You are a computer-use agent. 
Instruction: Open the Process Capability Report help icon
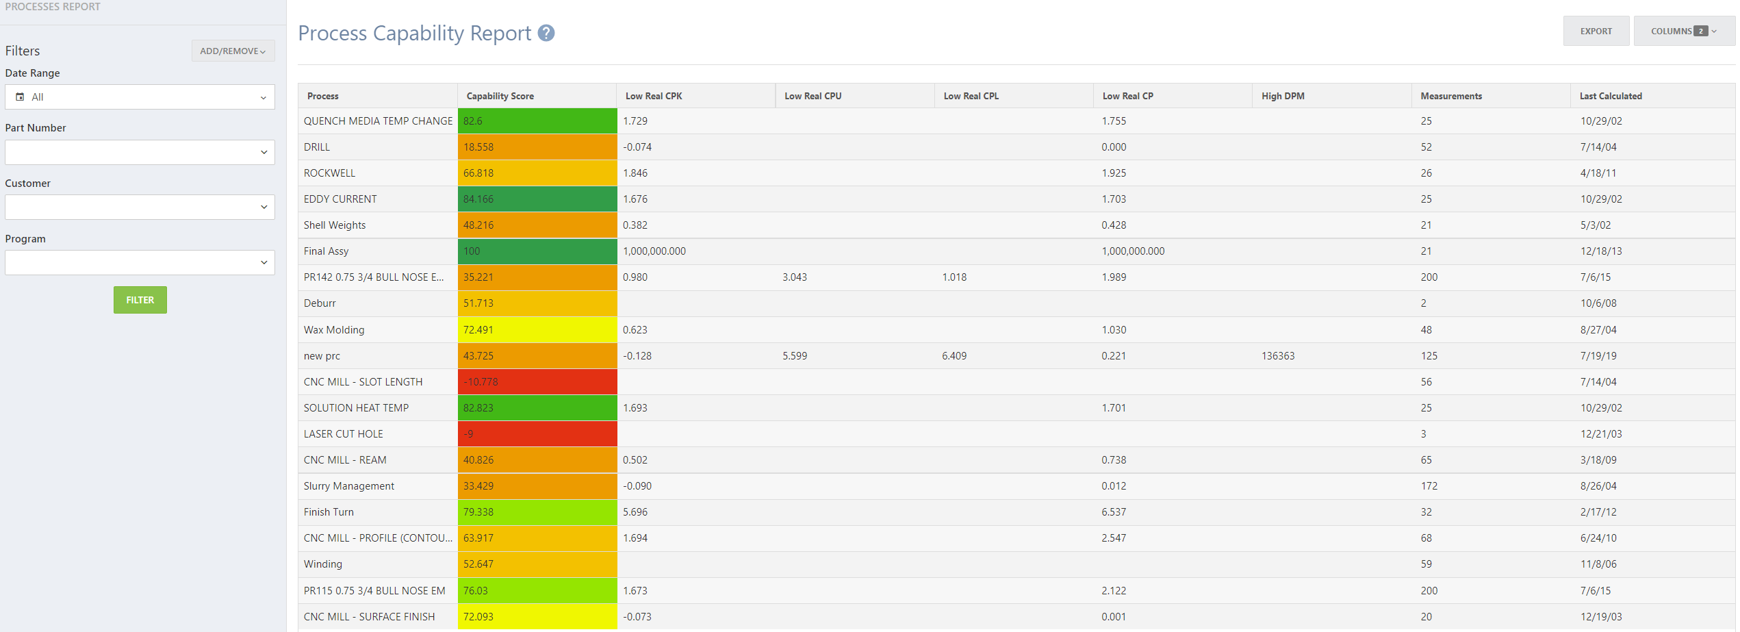coord(546,32)
